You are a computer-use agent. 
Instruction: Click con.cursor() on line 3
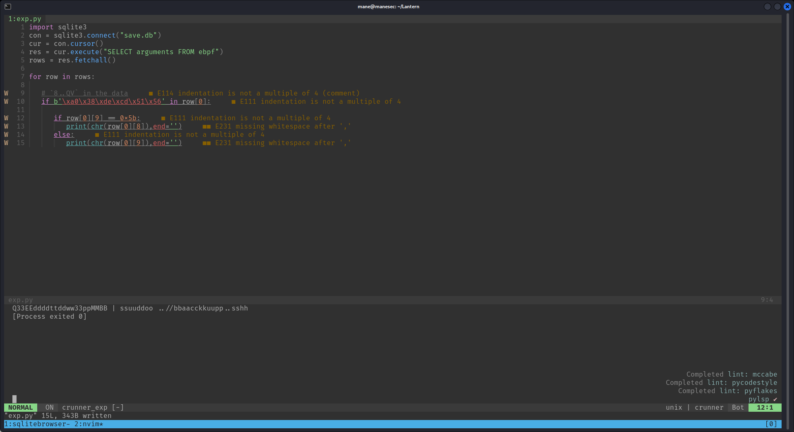79,44
